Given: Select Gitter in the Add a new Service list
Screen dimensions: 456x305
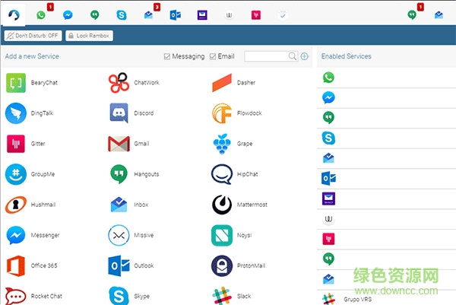Looking at the screenshot, I should tap(26, 144).
